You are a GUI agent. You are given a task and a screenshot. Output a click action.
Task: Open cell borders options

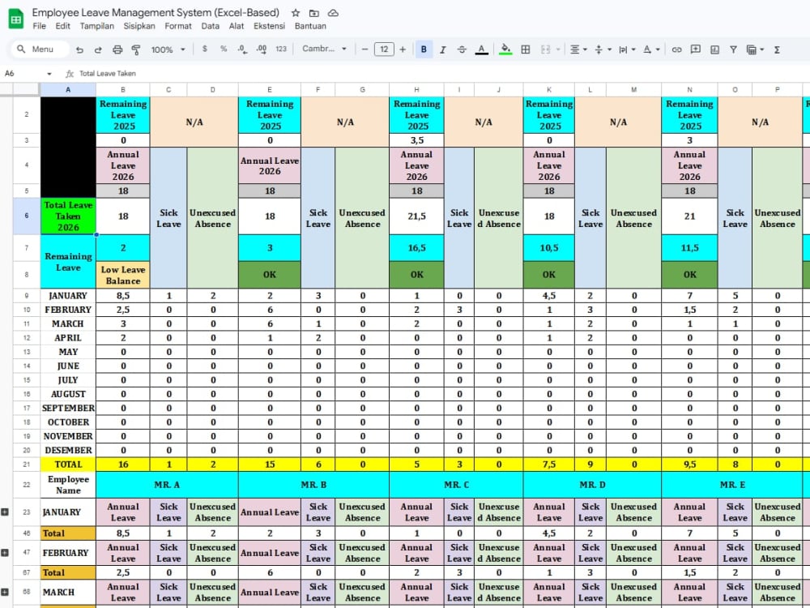click(526, 49)
